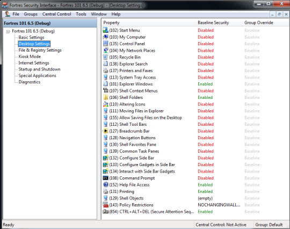
Task: Select Internet Settings in the tree
Action: click(34, 63)
